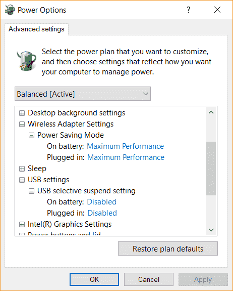Click the battery power plan illustration icon
Screen dimensions: 233x291
point(26,61)
